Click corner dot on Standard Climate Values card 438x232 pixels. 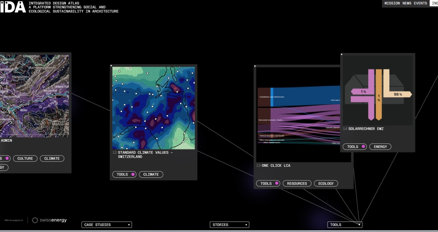111,66
